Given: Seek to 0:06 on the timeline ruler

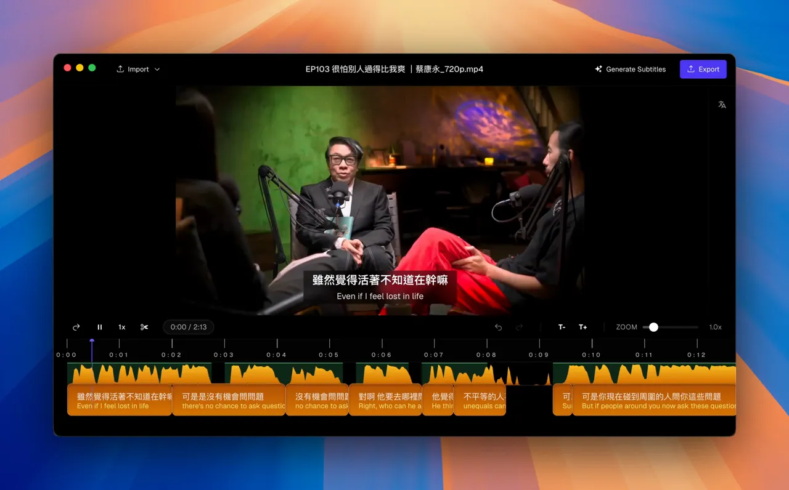Looking at the screenshot, I should (382, 355).
